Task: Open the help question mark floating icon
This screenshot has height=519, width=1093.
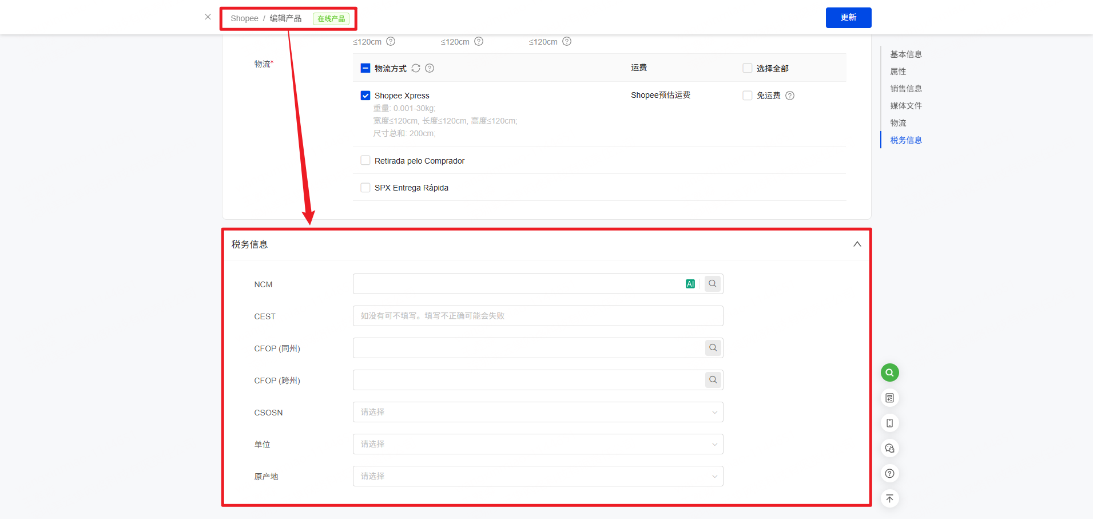Action: coord(889,473)
